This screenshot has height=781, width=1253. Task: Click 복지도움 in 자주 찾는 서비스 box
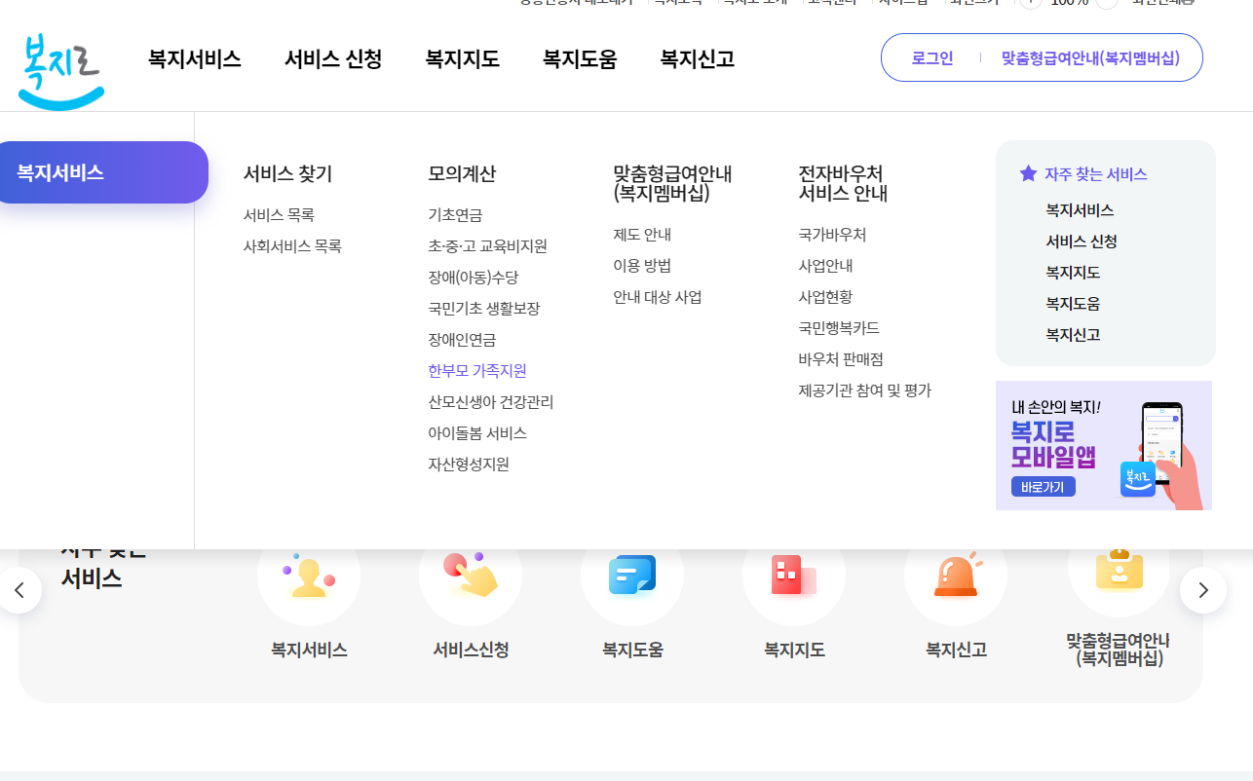point(1073,303)
